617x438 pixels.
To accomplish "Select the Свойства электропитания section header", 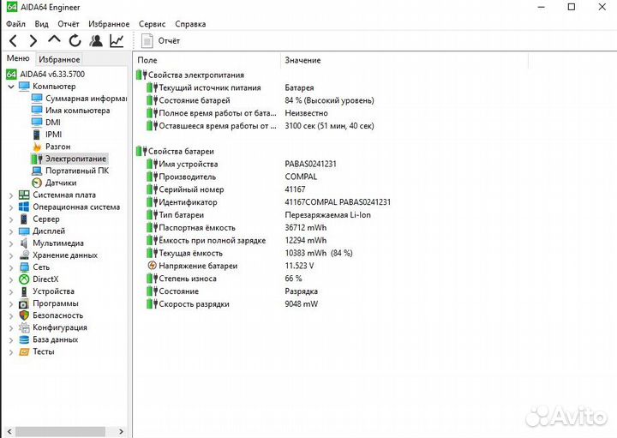I will 190,75.
